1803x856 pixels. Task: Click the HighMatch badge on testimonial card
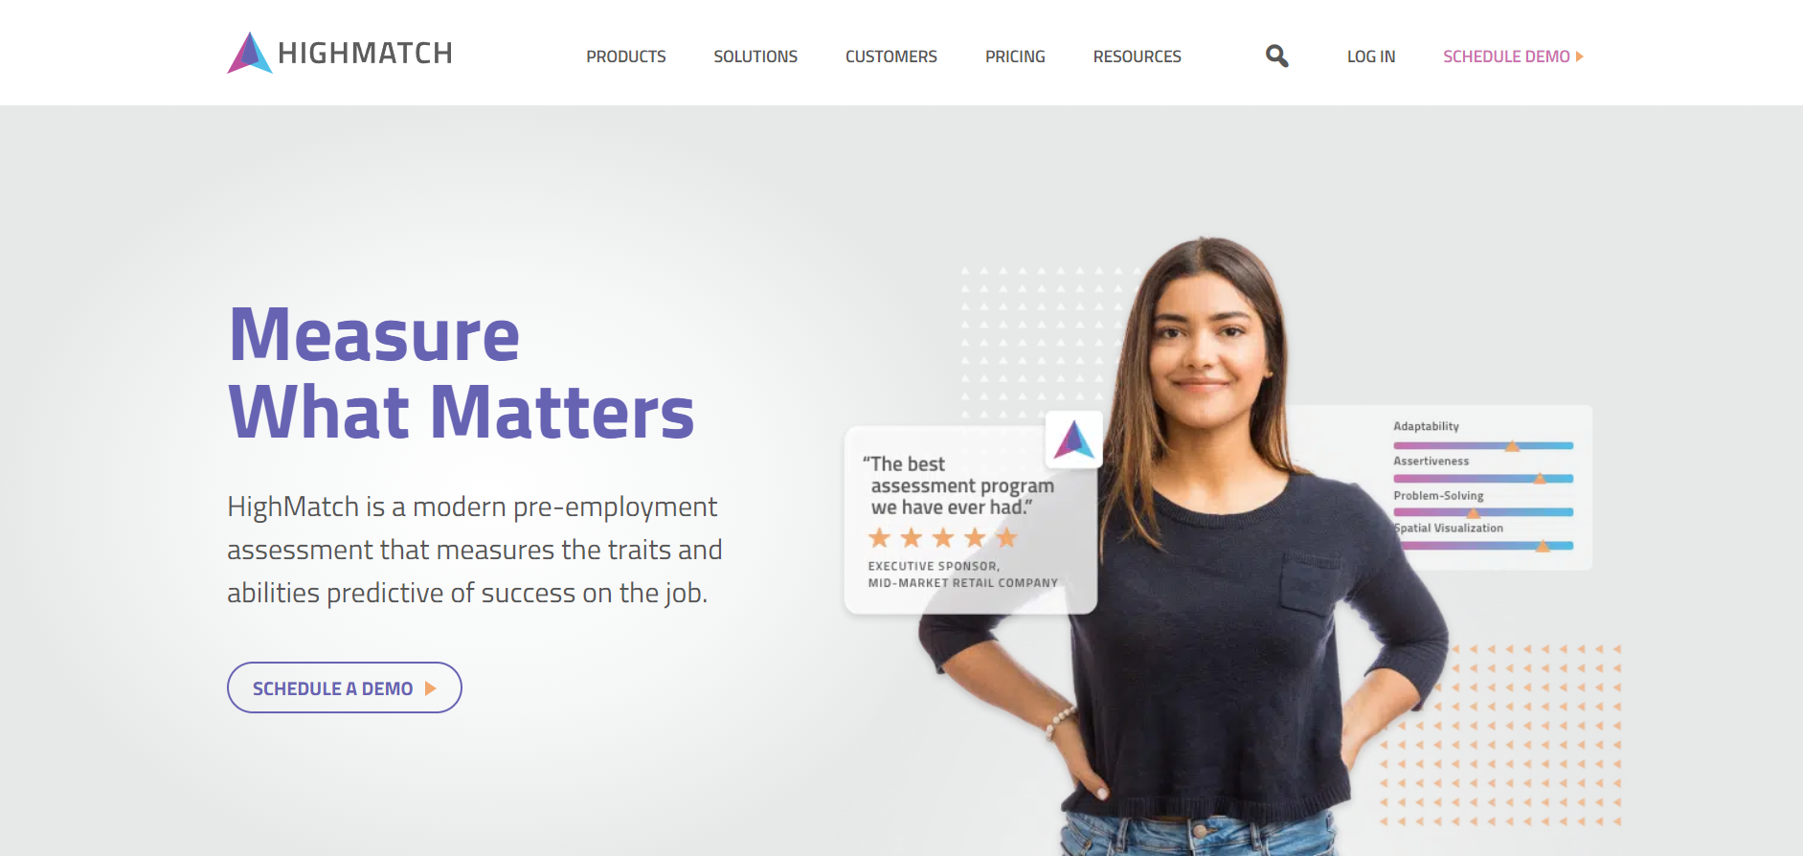pyautogui.click(x=1073, y=439)
